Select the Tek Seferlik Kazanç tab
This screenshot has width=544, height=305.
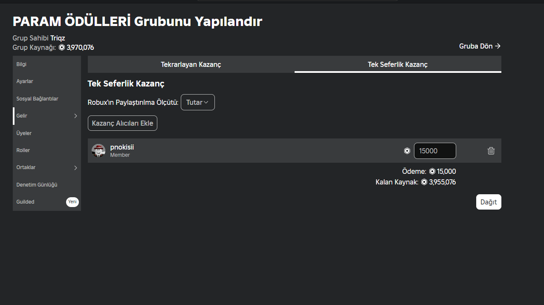pyautogui.click(x=397, y=64)
